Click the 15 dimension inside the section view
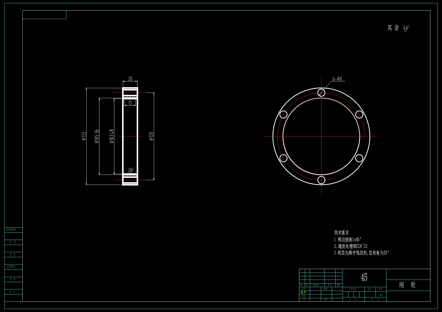The image size is (442, 312). (130, 103)
